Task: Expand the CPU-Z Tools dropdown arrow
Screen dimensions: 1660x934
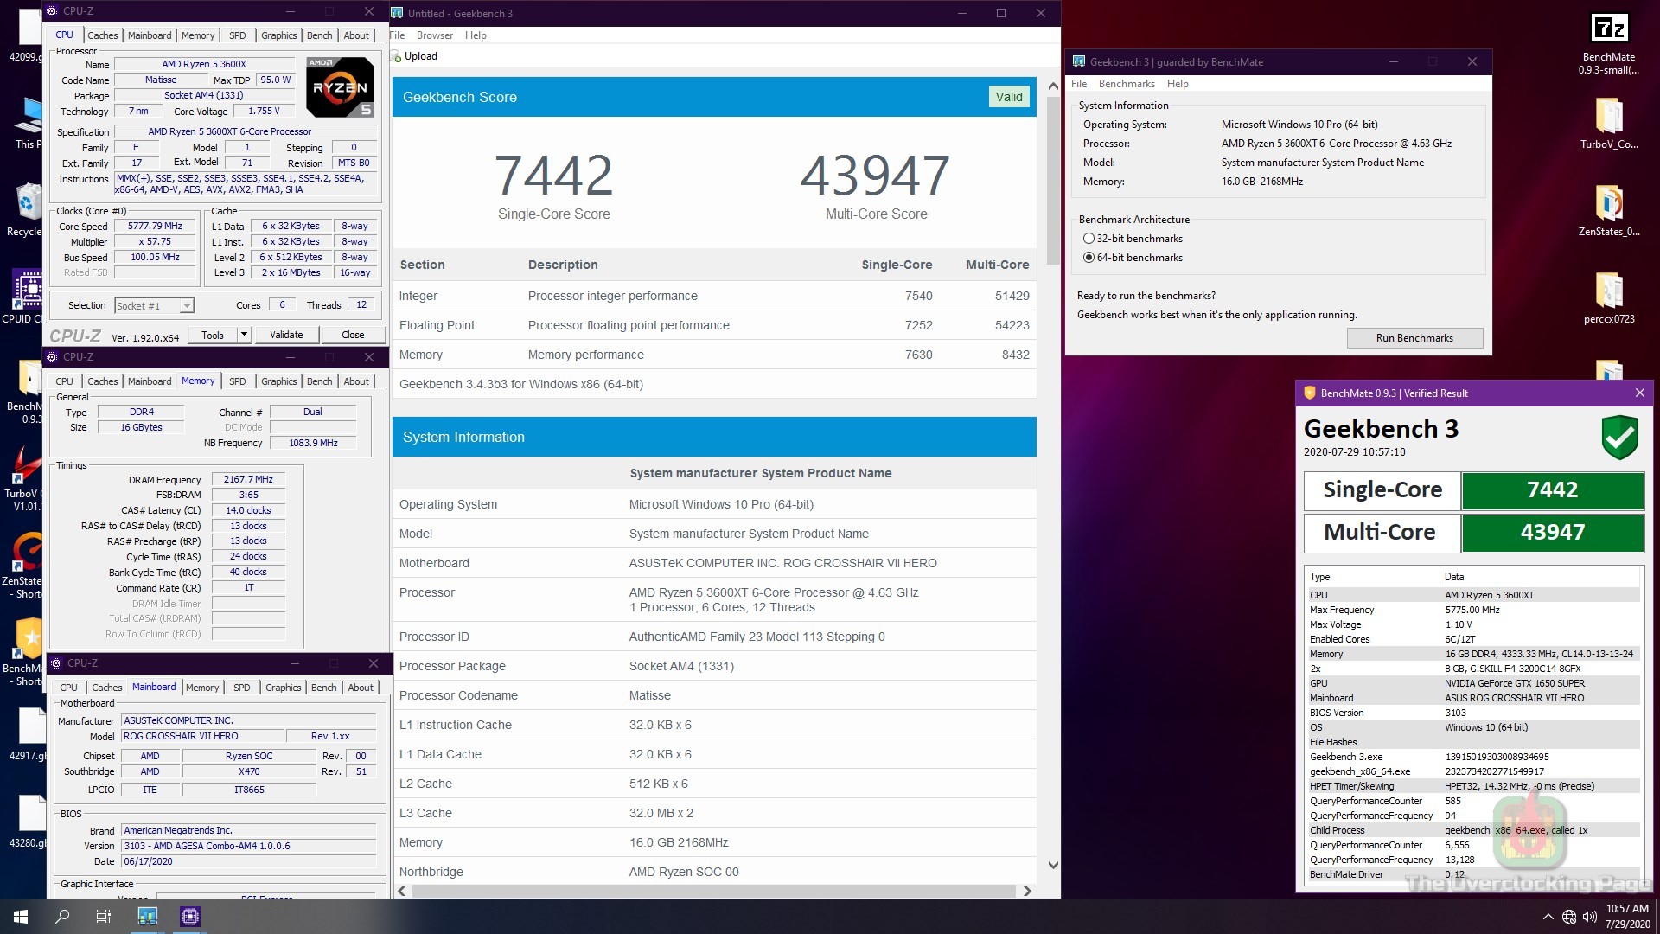Action: [244, 335]
